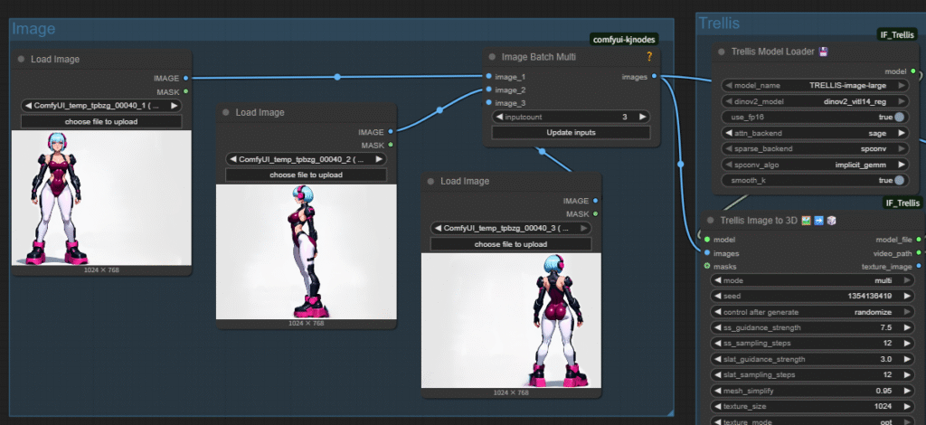Image resolution: width=926 pixels, height=425 pixels.
Task: Collapse the Image Batch Multi node
Action: tap(493, 57)
